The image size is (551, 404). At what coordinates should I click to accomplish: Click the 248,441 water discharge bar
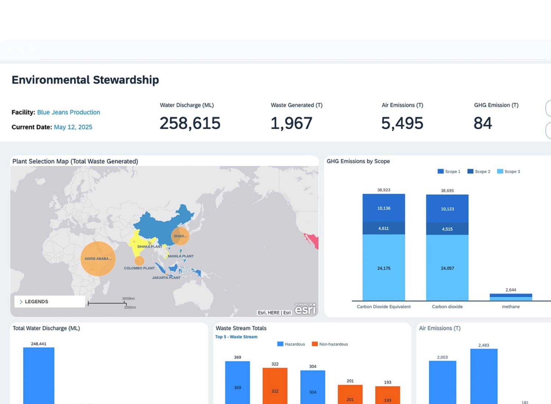[x=39, y=375]
